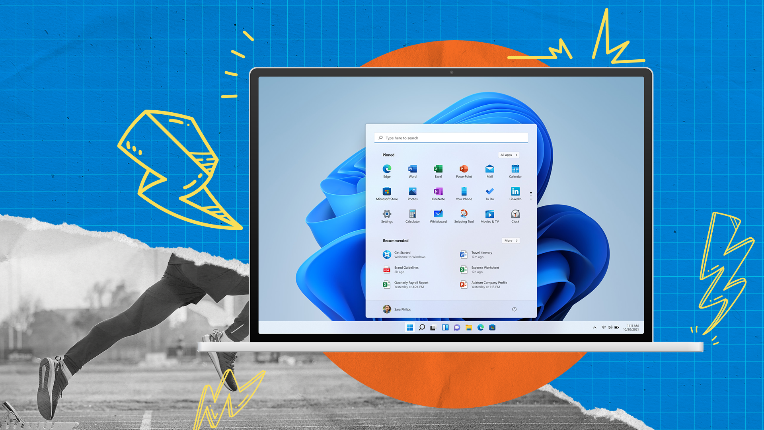Open Task View on taskbar
Screen dimensions: 764x430
tap(432, 328)
